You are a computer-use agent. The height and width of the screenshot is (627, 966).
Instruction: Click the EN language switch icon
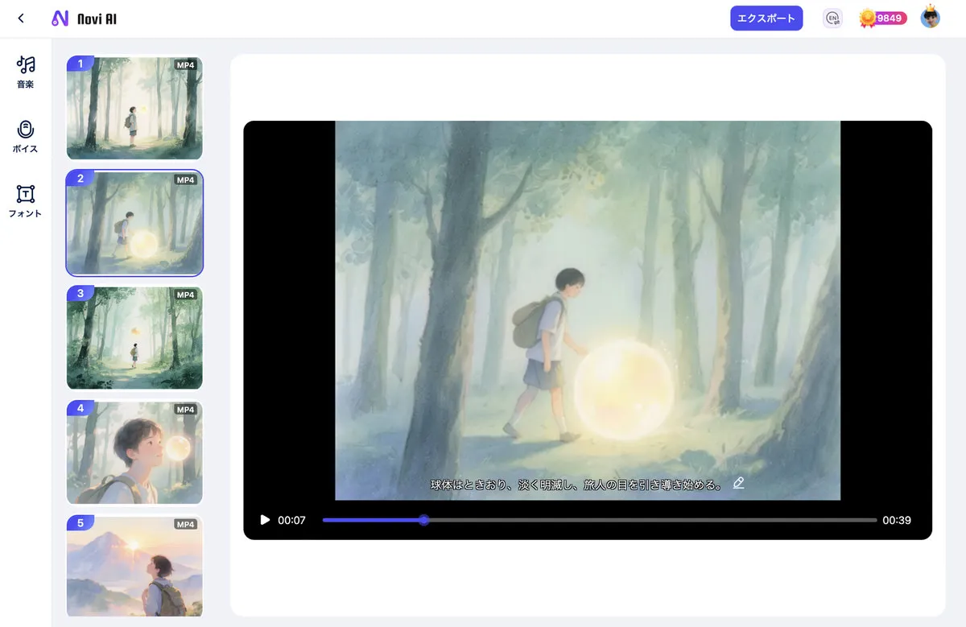[832, 19]
